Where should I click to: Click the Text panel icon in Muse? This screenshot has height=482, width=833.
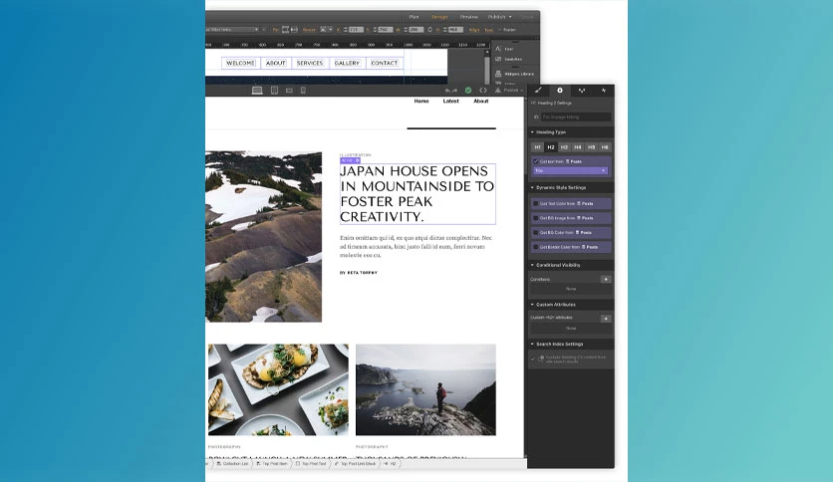(x=498, y=49)
